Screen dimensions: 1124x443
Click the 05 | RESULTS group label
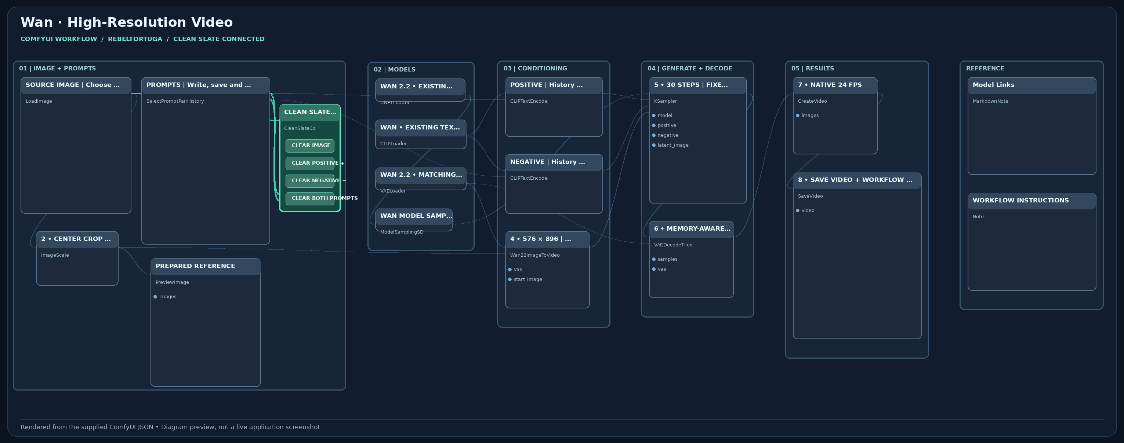pos(812,69)
